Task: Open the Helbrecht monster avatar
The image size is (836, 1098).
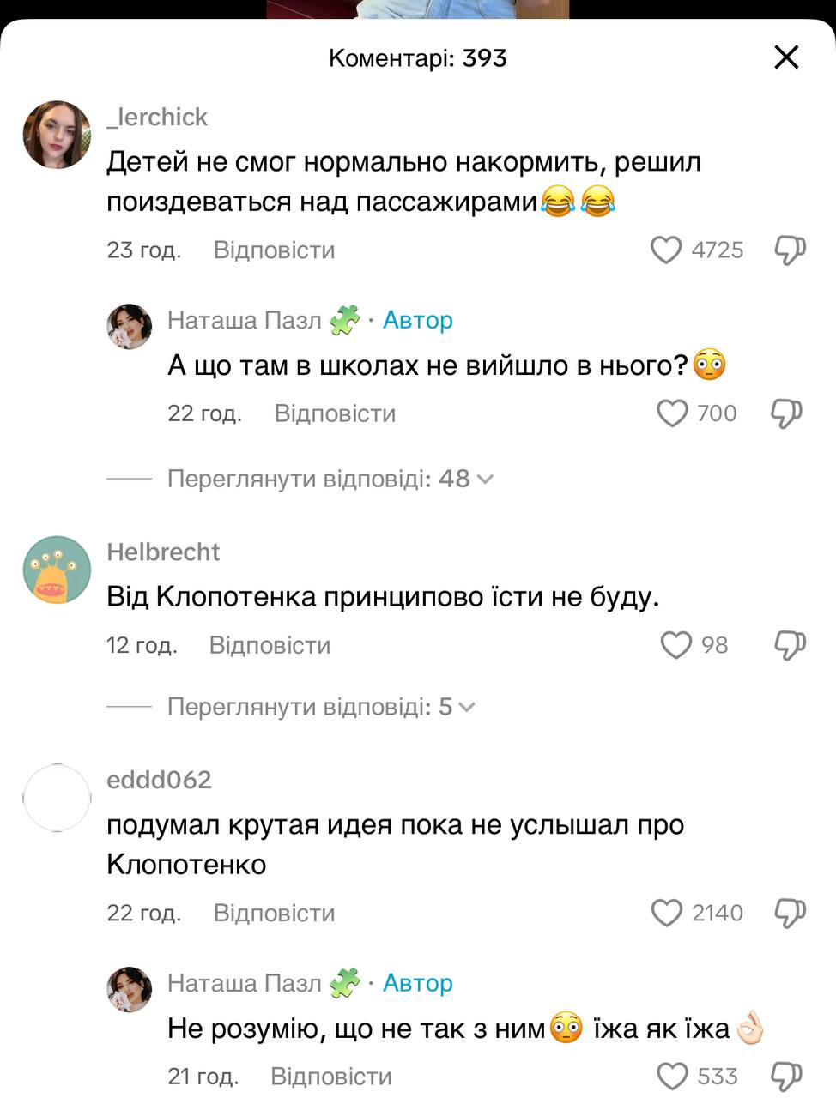Action: tap(57, 570)
